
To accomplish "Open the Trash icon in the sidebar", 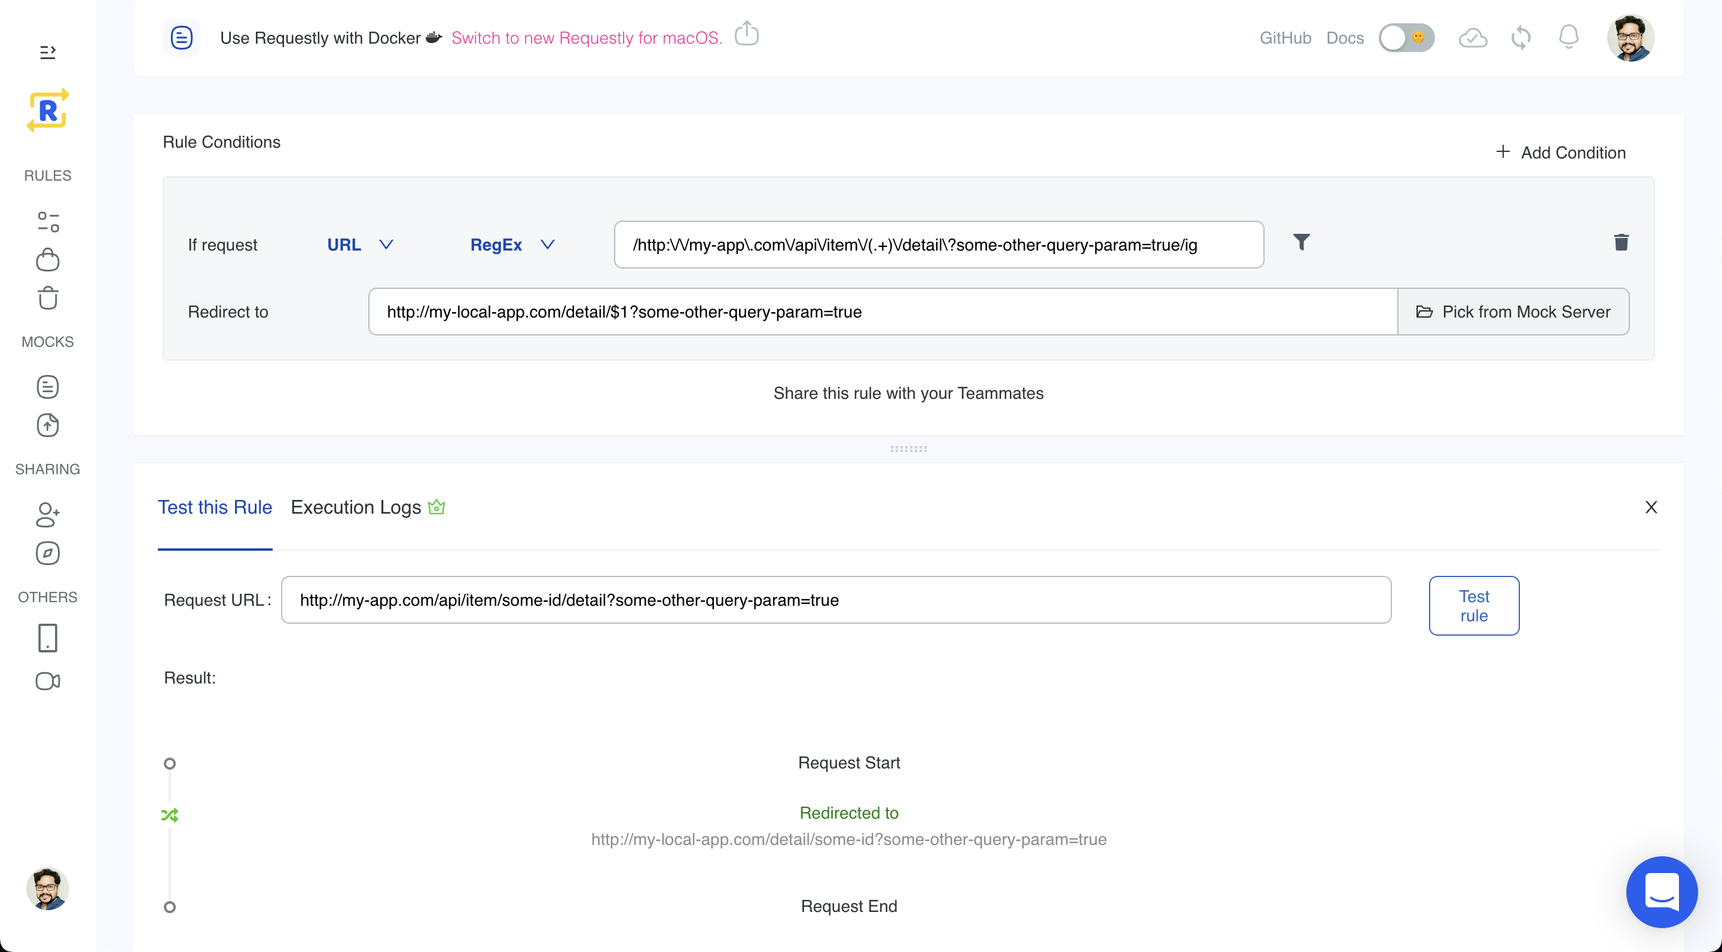I will pyautogui.click(x=47, y=298).
